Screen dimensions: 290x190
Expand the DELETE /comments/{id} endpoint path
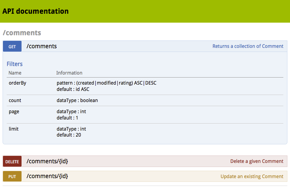[47, 161]
